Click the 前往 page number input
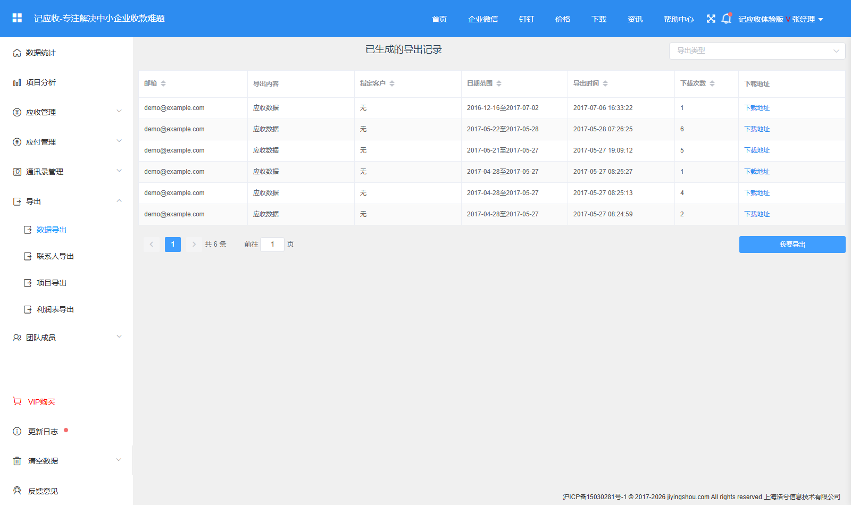 pyautogui.click(x=272, y=245)
